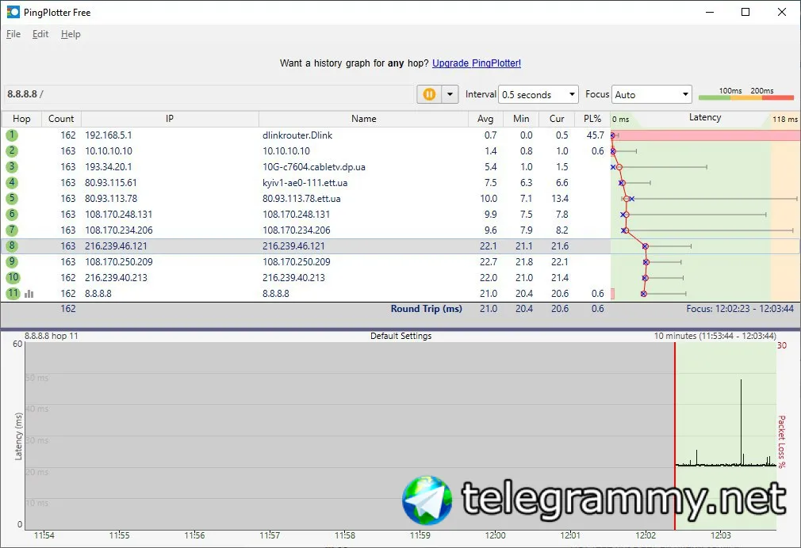Screen dimensions: 801x548
Task: Click the hop 9 green number icon
Action: pos(12,262)
